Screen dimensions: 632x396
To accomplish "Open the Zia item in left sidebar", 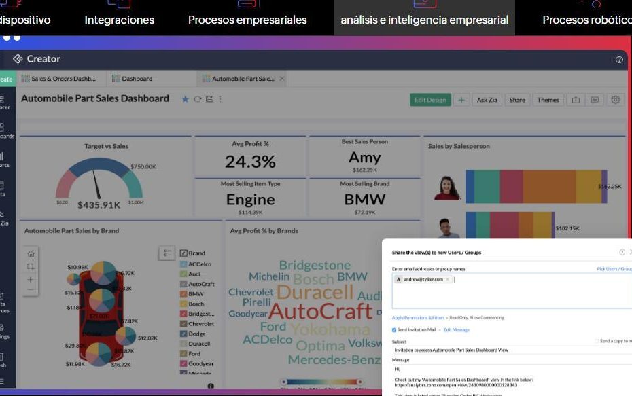I will pyautogui.click(x=4, y=218).
